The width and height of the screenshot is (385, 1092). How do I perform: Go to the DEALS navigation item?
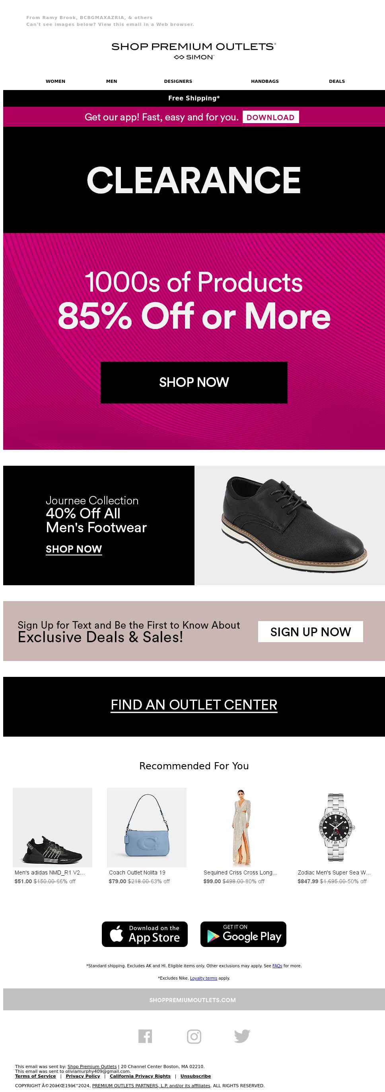[x=337, y=81]
